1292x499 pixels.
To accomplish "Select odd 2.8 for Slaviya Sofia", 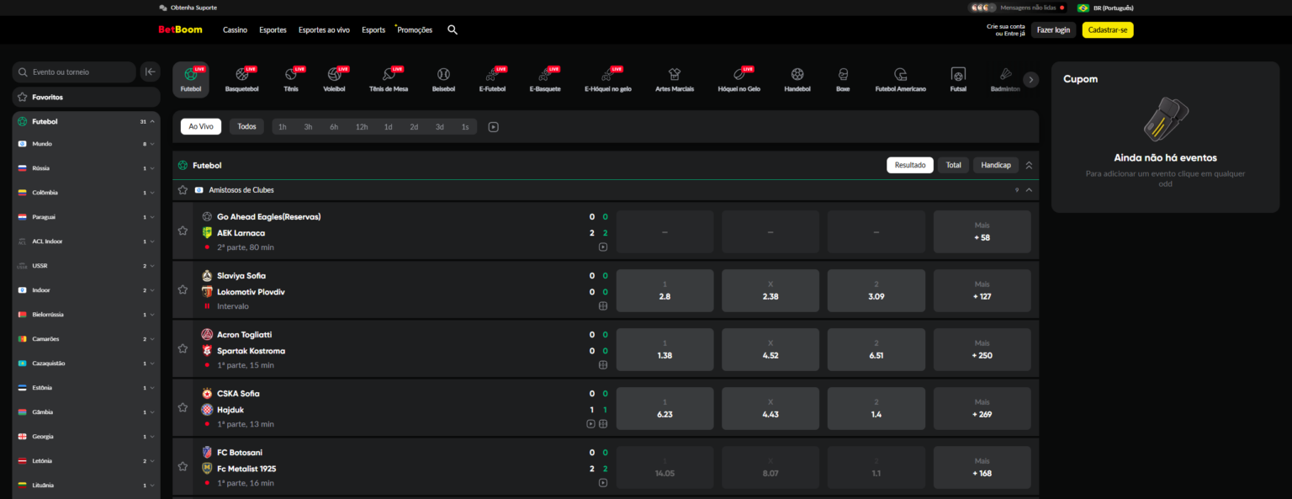I will click(665, 290).
